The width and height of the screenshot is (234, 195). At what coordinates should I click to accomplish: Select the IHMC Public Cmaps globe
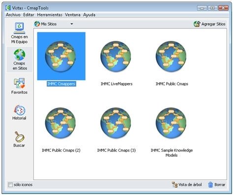pyautogui.click(x=171, y=56)
